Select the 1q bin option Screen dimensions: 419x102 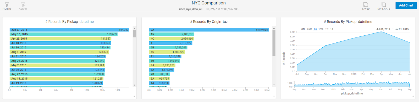pyautogui.click(x=315, y=29)
